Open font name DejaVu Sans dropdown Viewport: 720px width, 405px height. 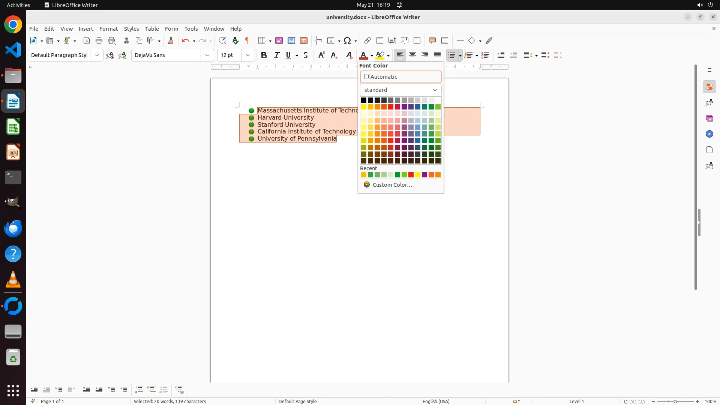[x=207, y=55]
